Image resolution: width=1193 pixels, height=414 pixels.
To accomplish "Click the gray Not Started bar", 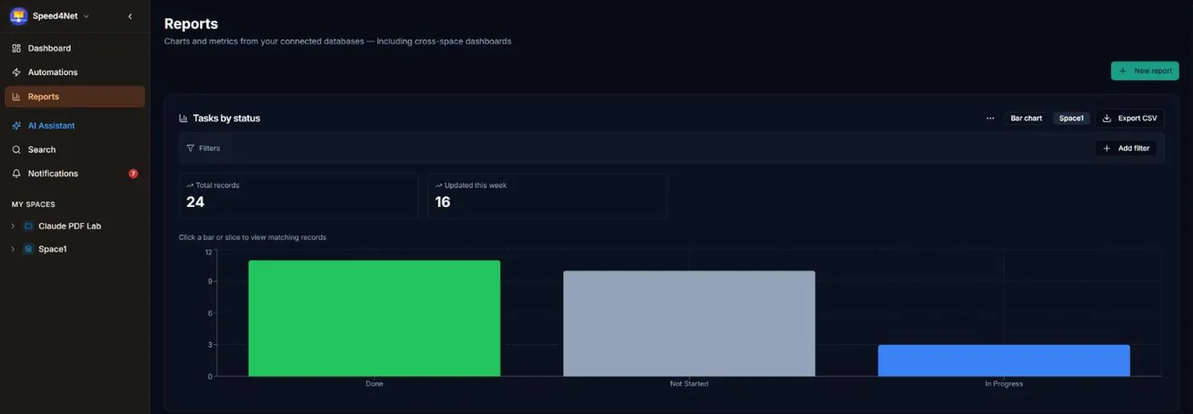I will coord(689,324).
